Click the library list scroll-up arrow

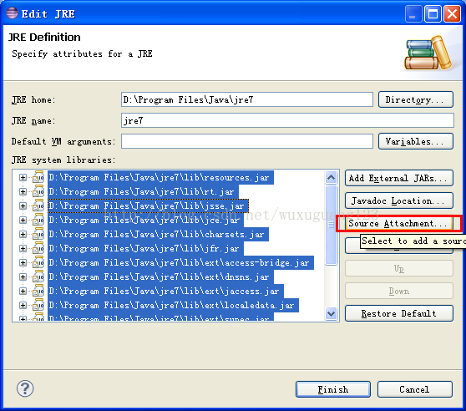[331, 178]
